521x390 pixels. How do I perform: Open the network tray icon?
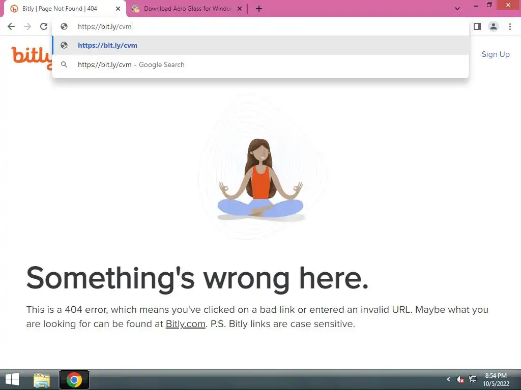473,379
